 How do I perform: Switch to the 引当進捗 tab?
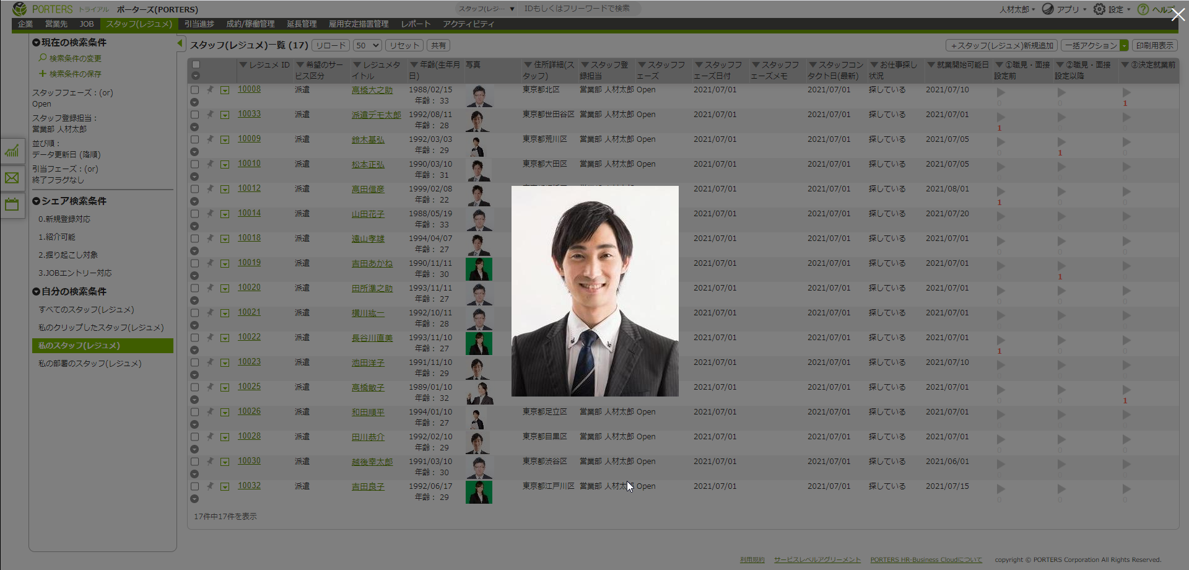pos(199,24)
